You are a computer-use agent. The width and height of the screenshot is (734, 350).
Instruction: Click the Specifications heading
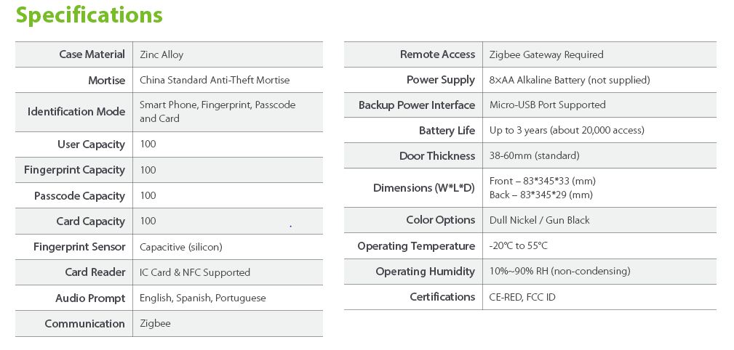[89, 15]
